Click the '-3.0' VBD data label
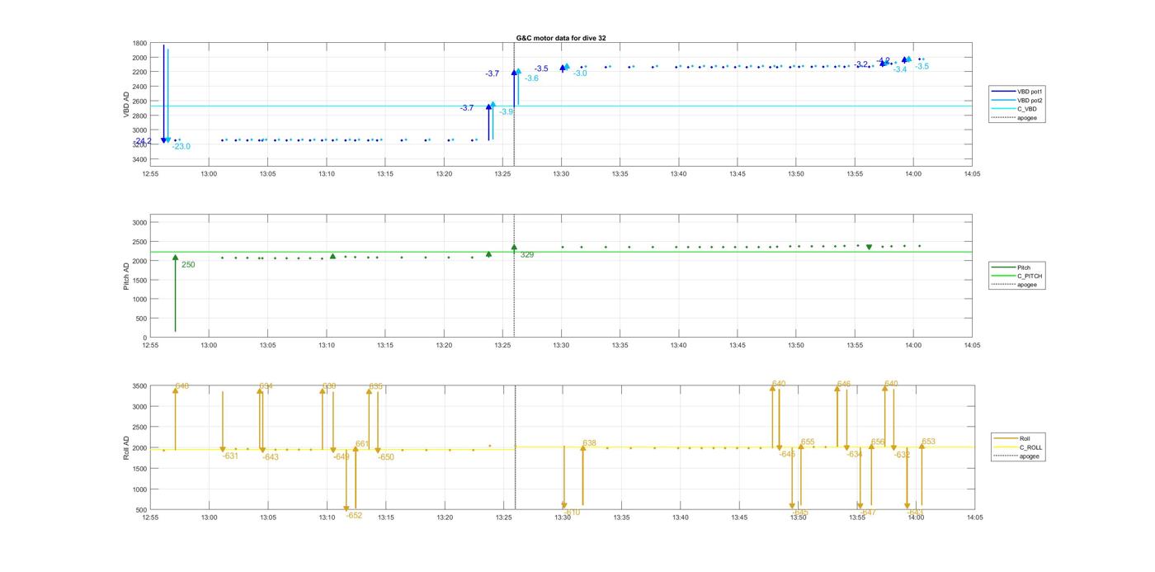The width and height of the screenshot is (1155, 572). [x=580, y=73]
